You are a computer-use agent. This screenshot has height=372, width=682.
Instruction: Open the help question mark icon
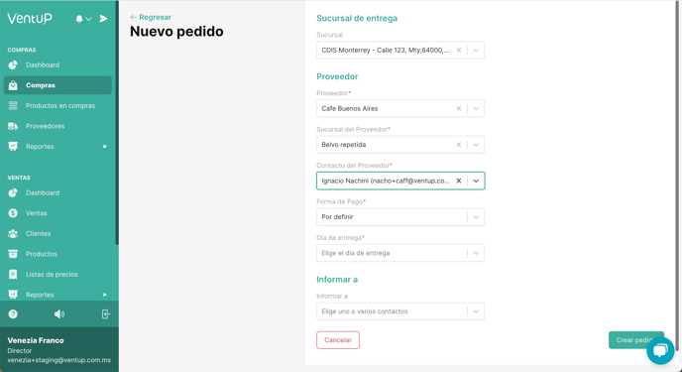click(x=13, y=314)
